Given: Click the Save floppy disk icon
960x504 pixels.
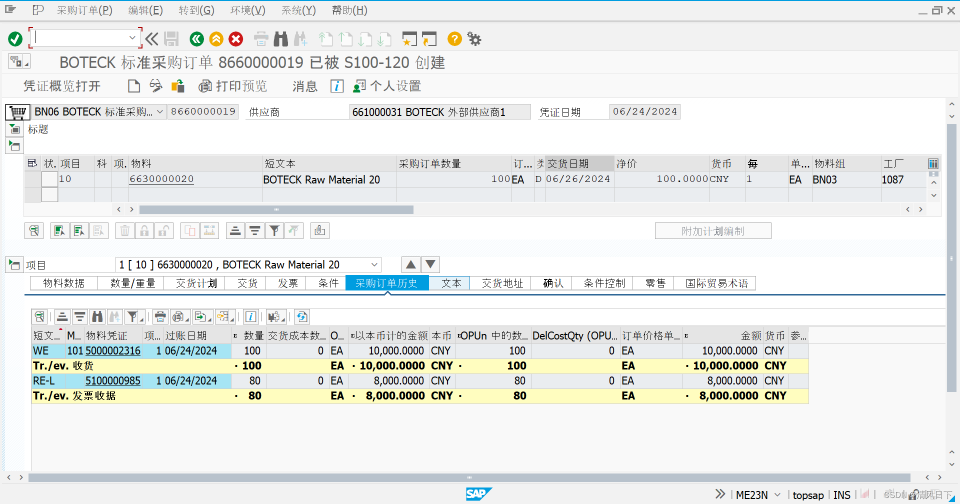Looking at the screenshot, I should [x=171, y=39].
